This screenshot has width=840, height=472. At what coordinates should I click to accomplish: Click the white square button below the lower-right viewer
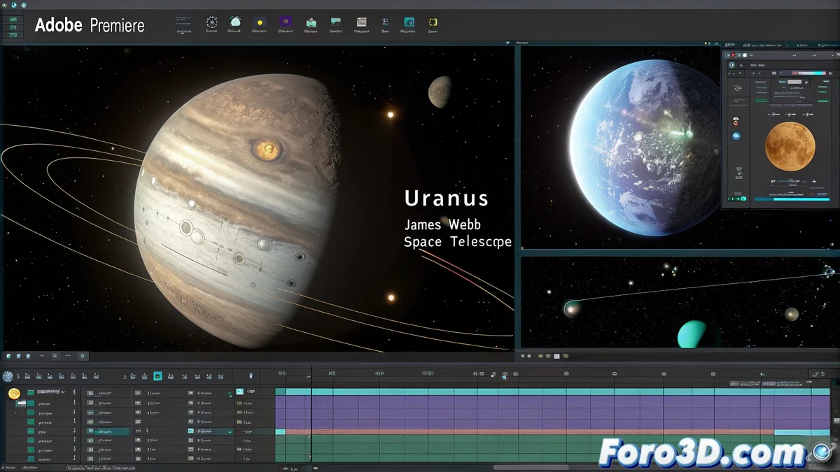(557, 357)
